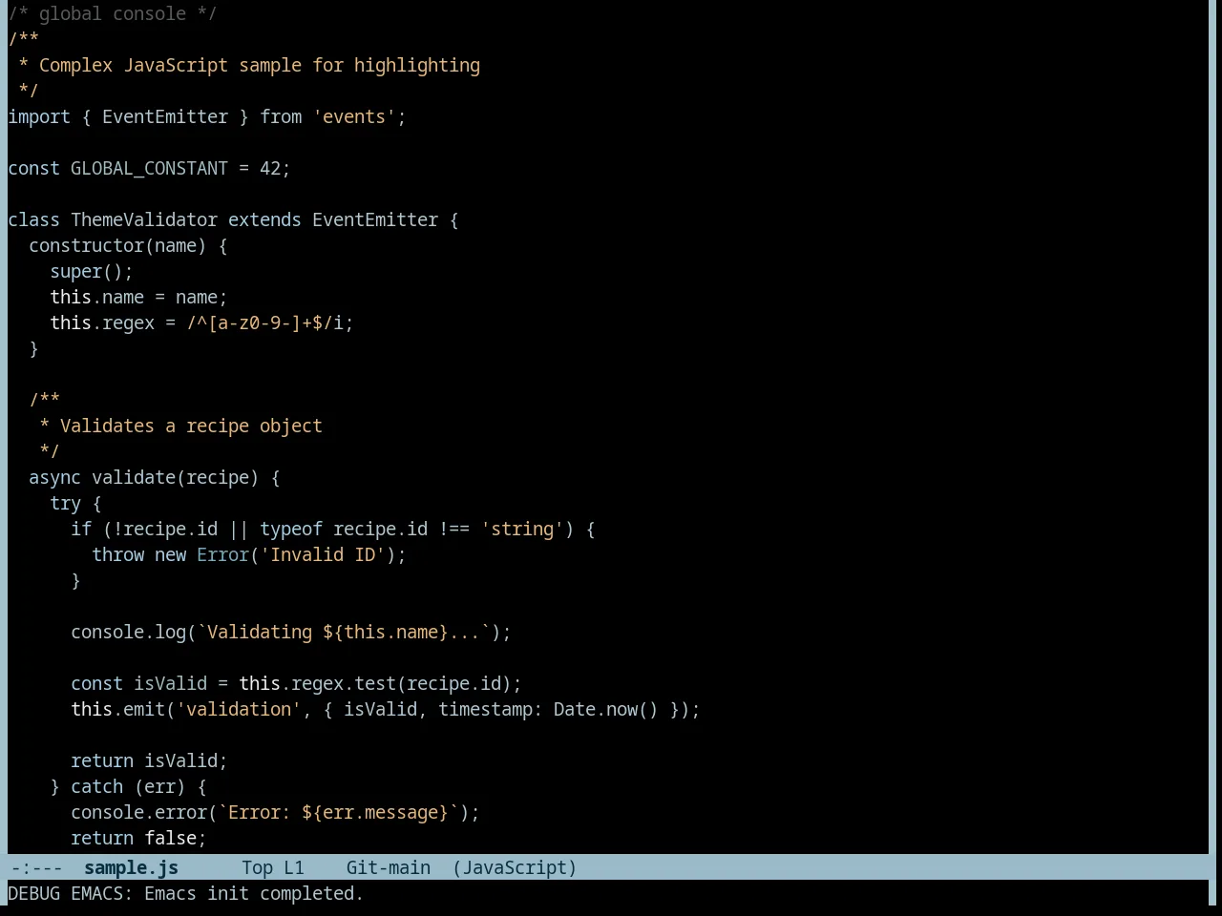
Task: Click the 'return false;' line
Action: 138,839
